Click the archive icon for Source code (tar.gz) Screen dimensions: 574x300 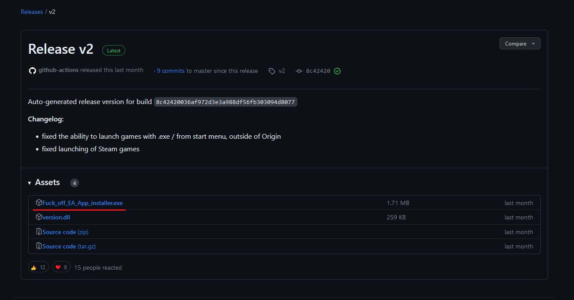pos(39,246)
